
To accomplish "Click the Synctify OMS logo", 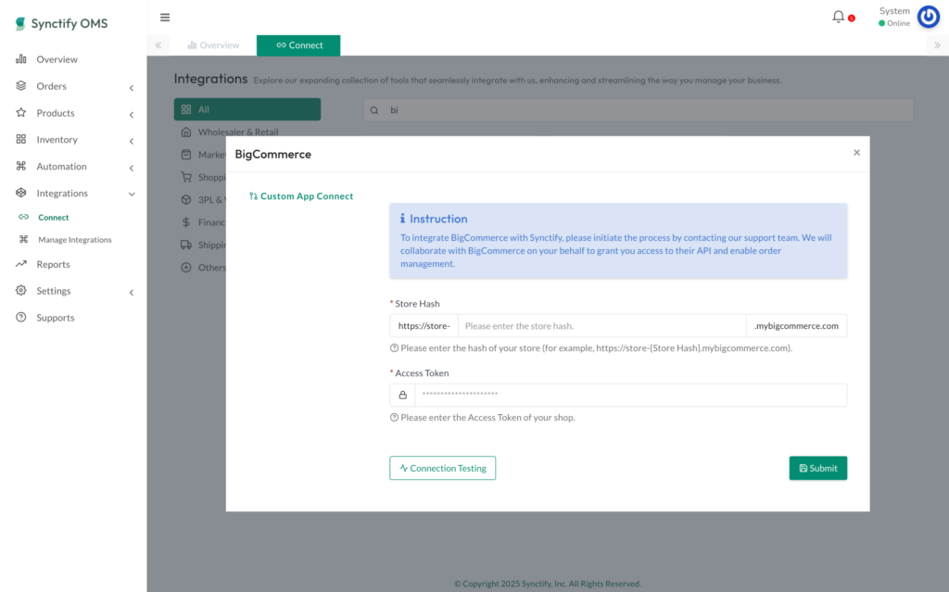I will pos(61,23).
